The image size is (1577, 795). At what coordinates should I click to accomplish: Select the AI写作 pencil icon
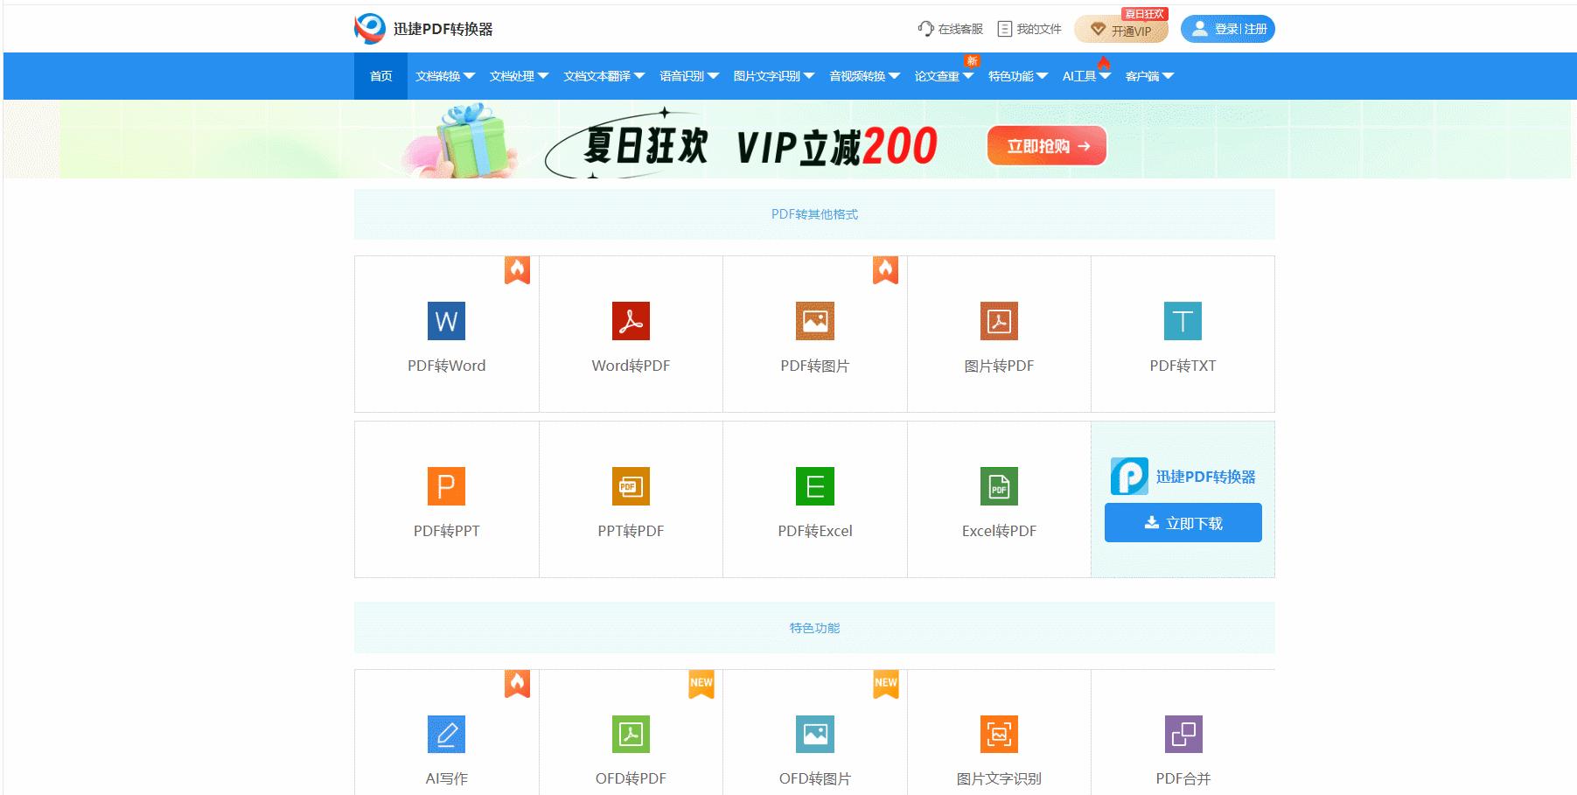(x=445, y=735)
